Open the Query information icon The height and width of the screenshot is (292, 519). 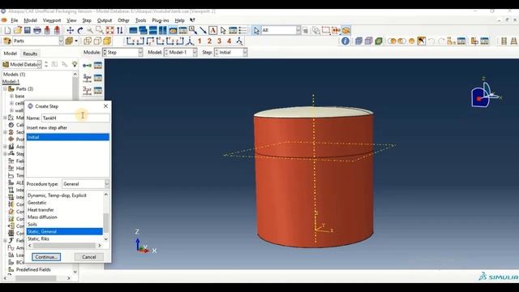[x=345, y=41]
